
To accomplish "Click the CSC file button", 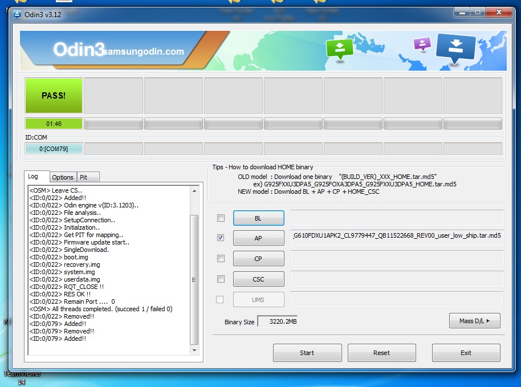I will coord(259,279).
